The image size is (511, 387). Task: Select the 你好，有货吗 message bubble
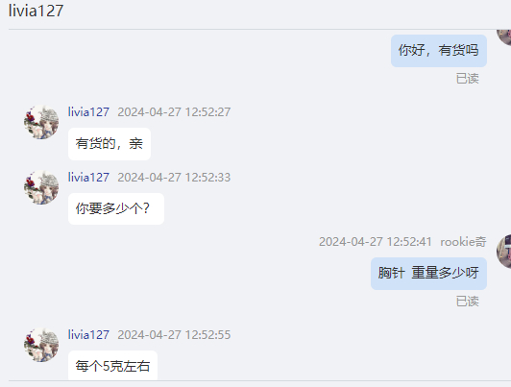439,51
